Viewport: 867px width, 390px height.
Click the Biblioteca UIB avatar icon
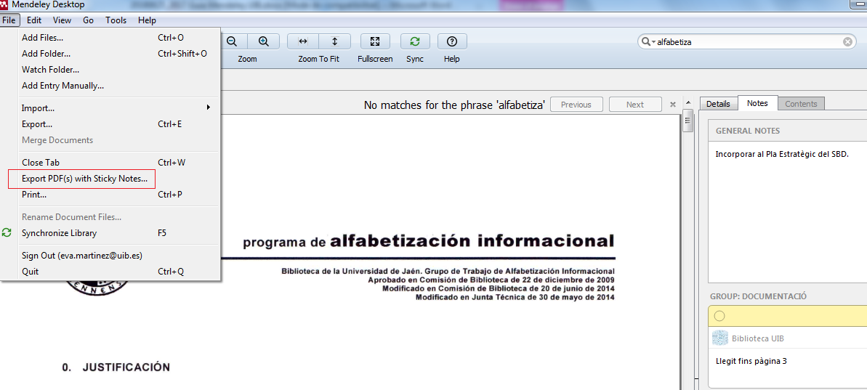(720, 338)
